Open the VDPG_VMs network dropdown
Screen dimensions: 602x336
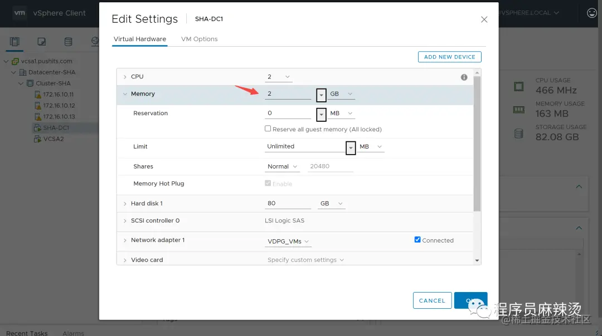(288, 241)
